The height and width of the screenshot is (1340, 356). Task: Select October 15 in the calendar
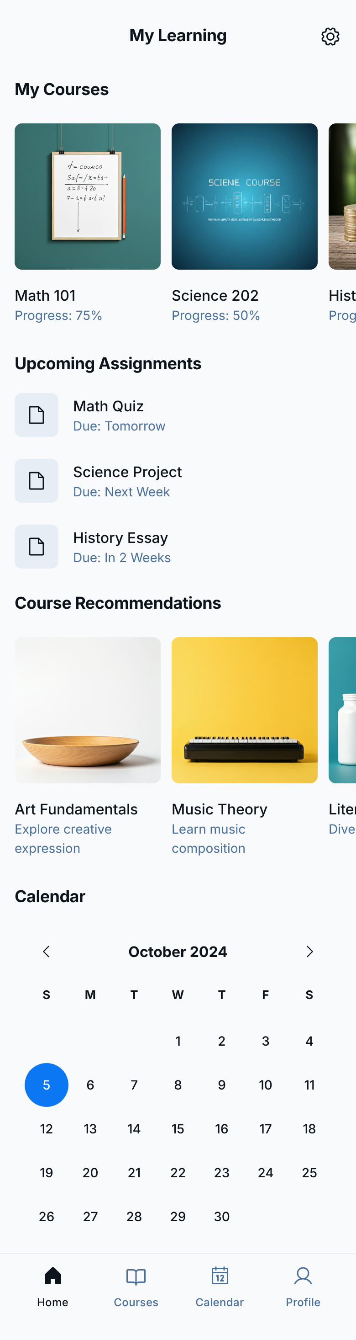(178, 1129)
